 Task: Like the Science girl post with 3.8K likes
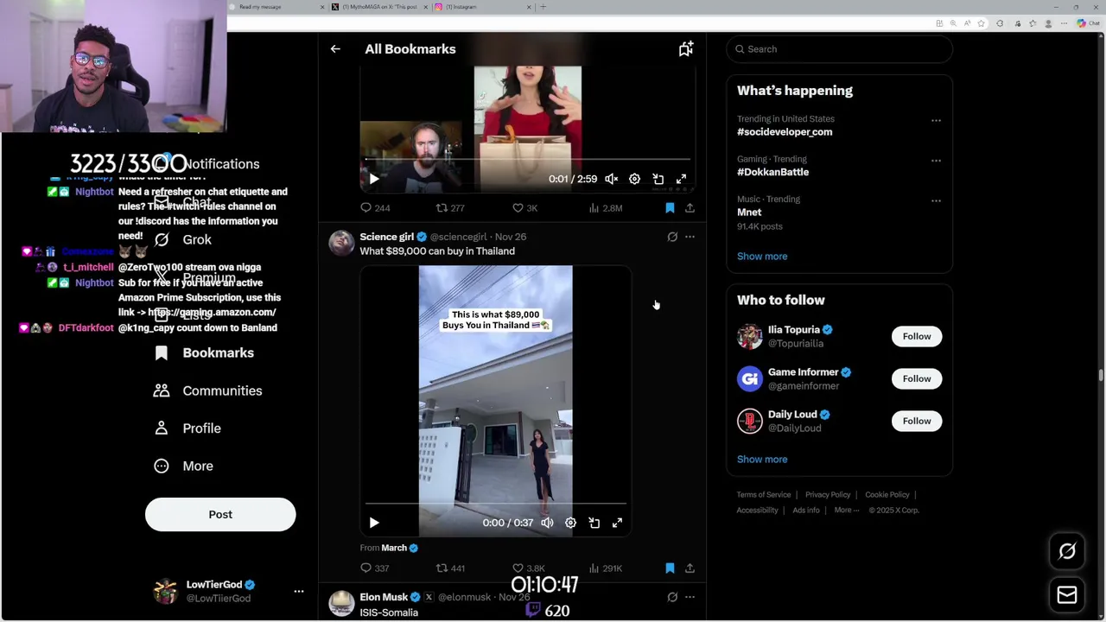(528, 568)
